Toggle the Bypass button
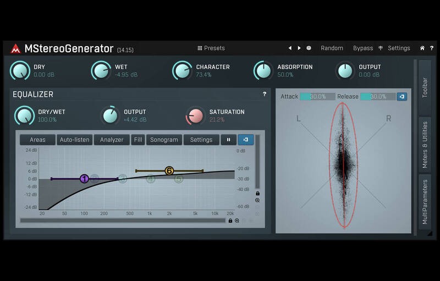The width and height of the screenshot is (440, 281). [x=363, y=48]
